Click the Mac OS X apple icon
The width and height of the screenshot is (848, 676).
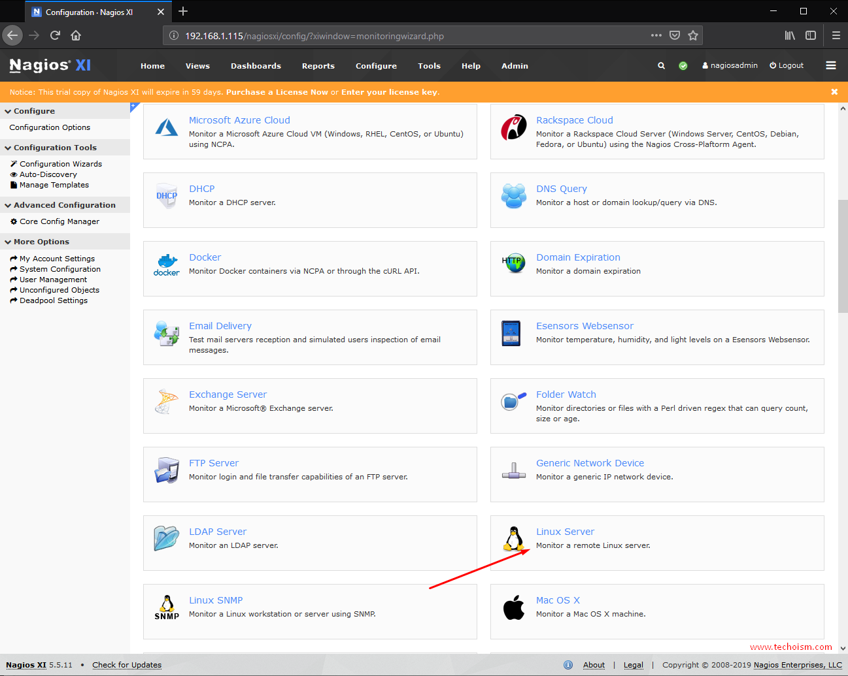(514, 607)
